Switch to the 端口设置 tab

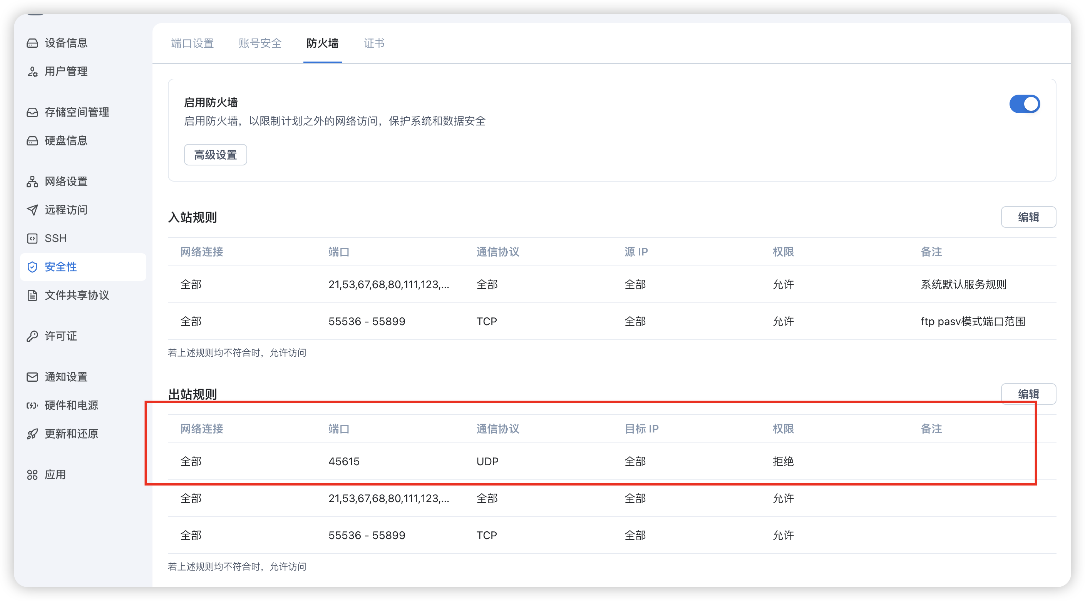pos(193,43)
